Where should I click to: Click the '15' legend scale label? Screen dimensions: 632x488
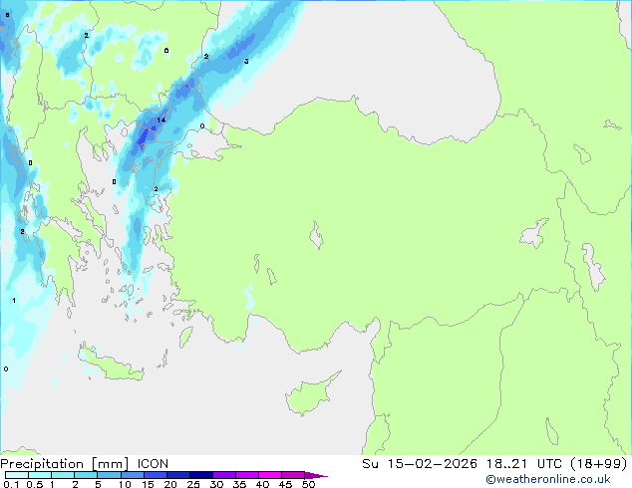(x=148, y=484)
